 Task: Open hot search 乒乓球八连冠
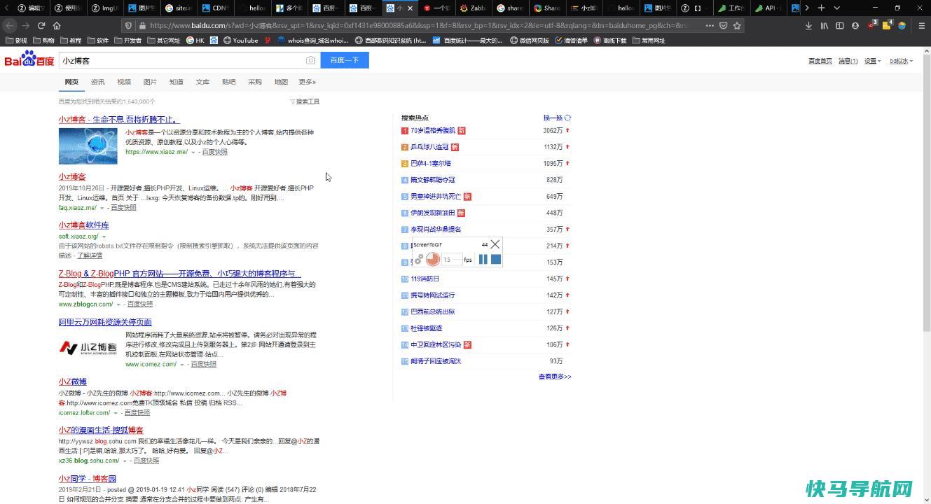[x=429, y=147]
